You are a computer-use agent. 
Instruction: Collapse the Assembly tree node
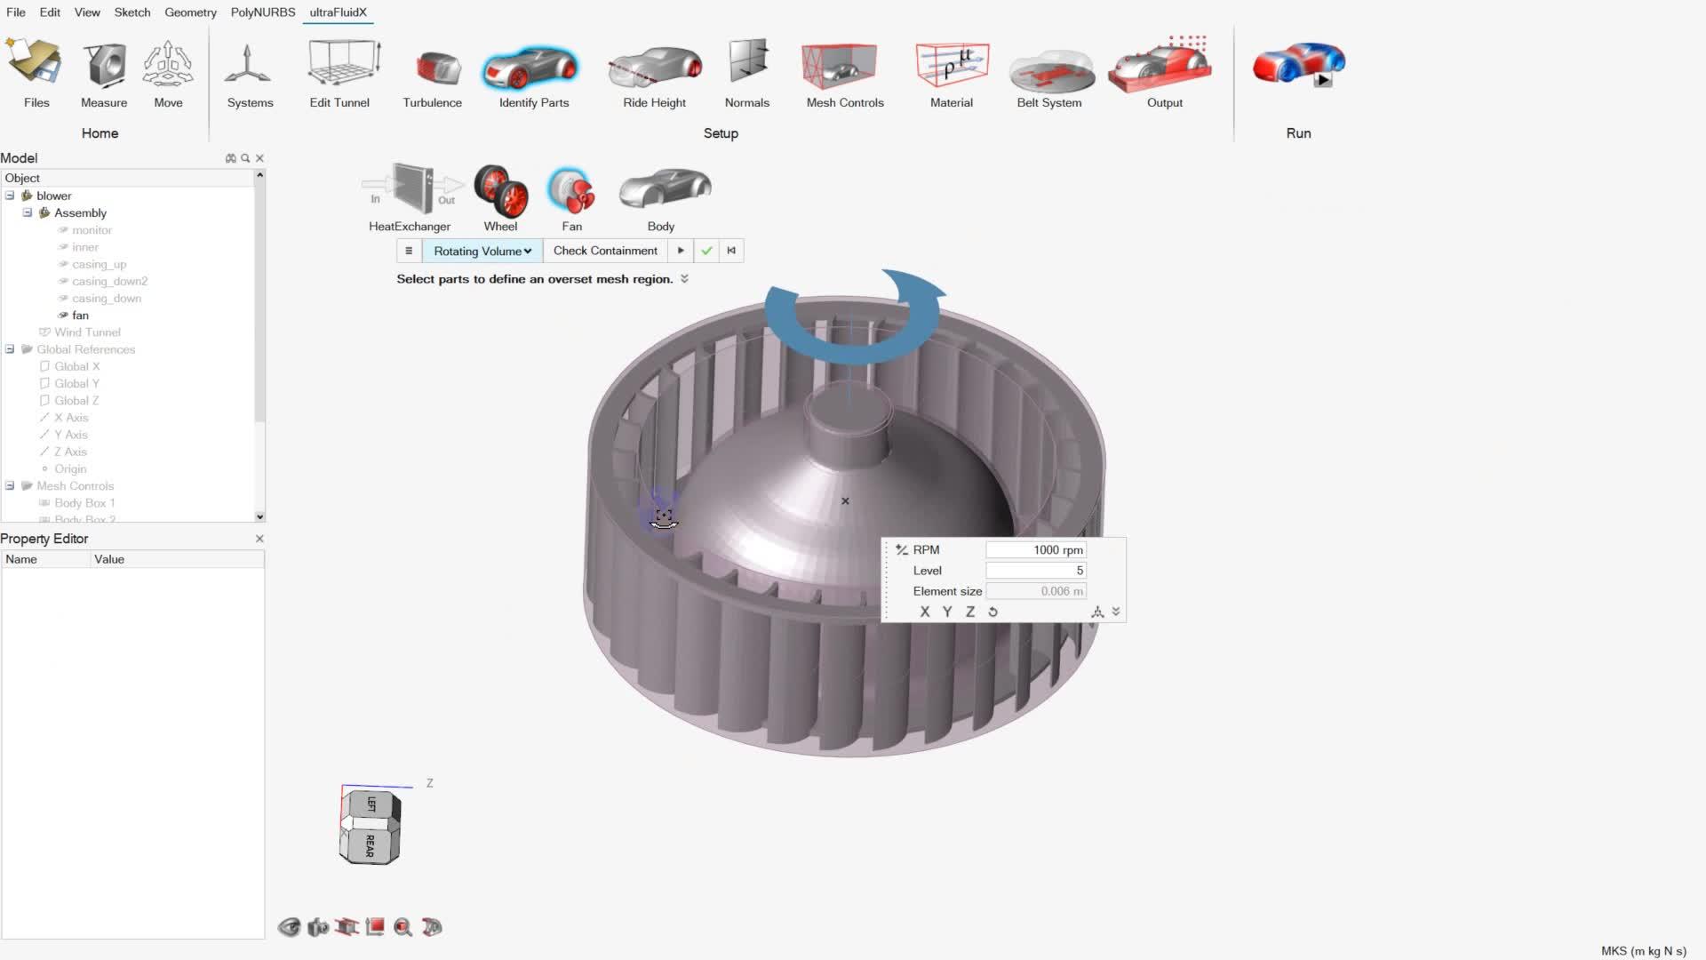(x=28, y=212)
